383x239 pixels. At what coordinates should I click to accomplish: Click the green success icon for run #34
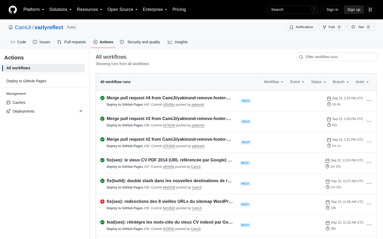102,222
